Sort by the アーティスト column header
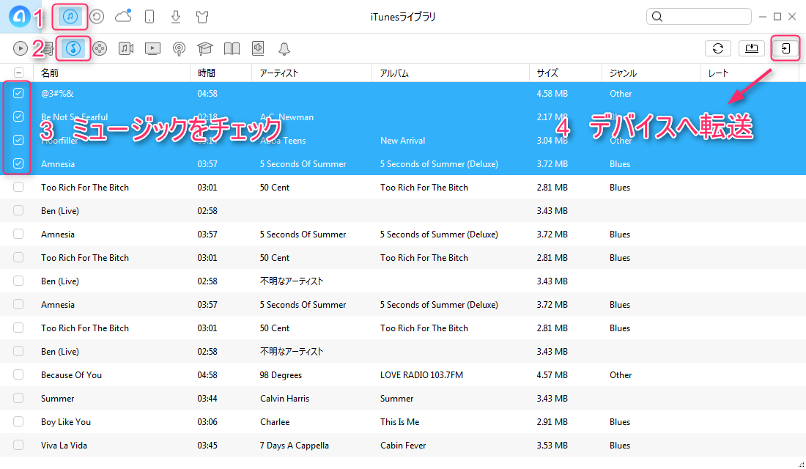 coord(312,73)
